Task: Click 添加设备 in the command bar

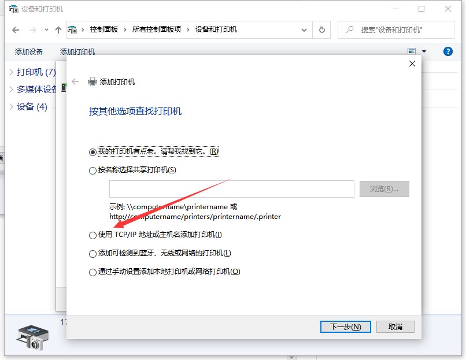Action: point(29,51)
